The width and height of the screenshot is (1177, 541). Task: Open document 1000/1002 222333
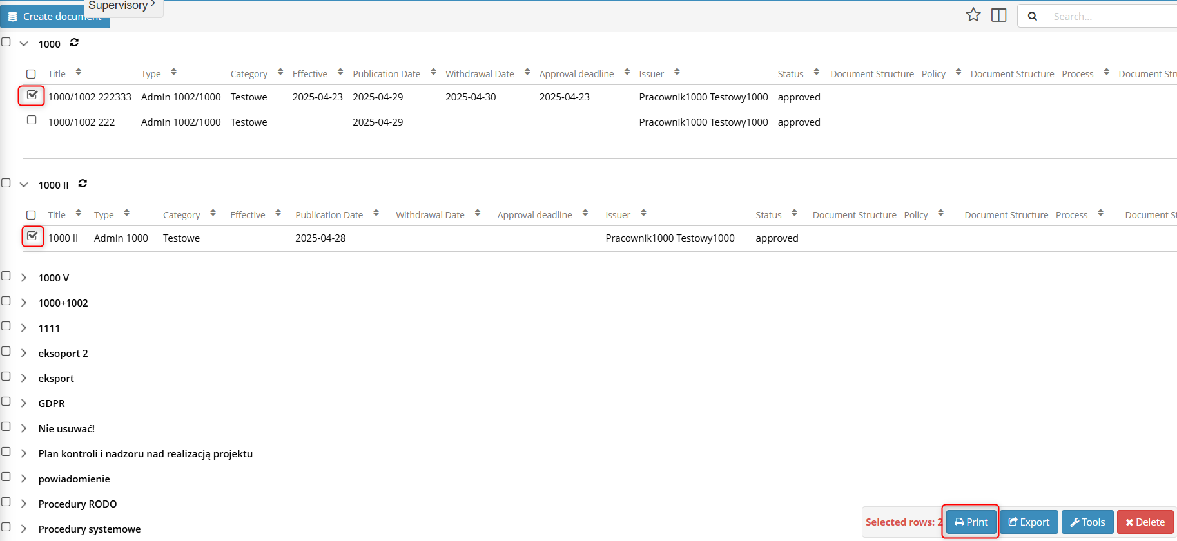pyautogui.click(x=90, y=97)
